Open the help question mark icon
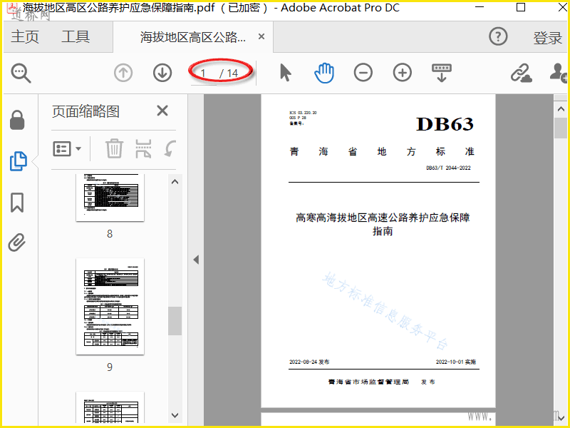The width and height of the screenshot is (570, 428). coord(498,36)
